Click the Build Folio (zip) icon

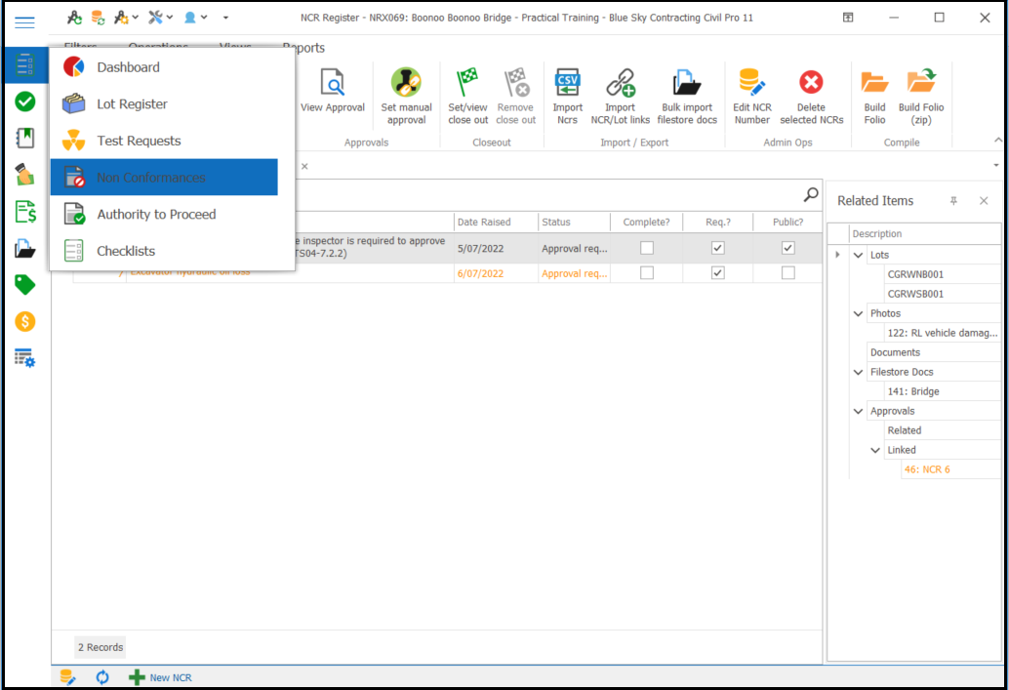(x=920, y=84)
